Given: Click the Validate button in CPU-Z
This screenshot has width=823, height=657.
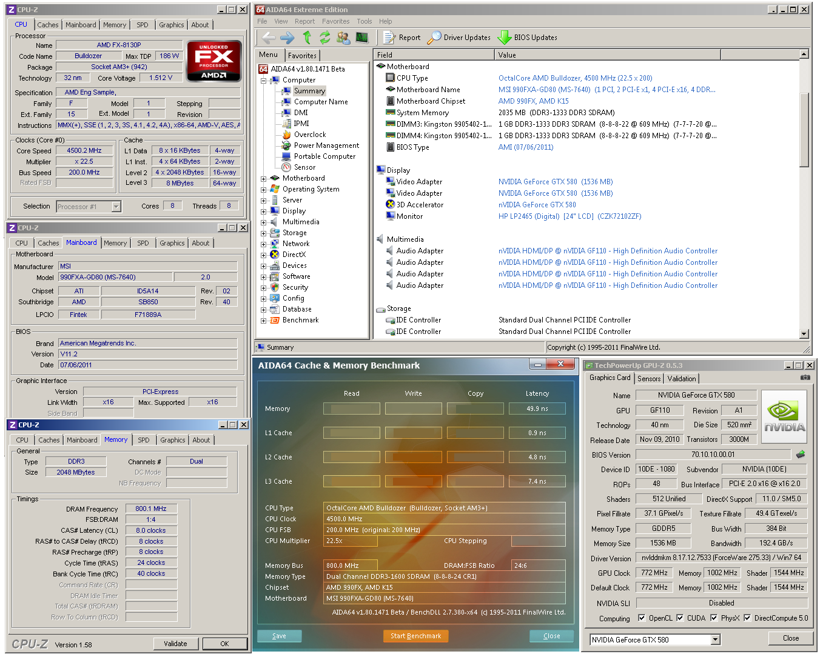Looking at the screenshot, I should click(175, 644).
